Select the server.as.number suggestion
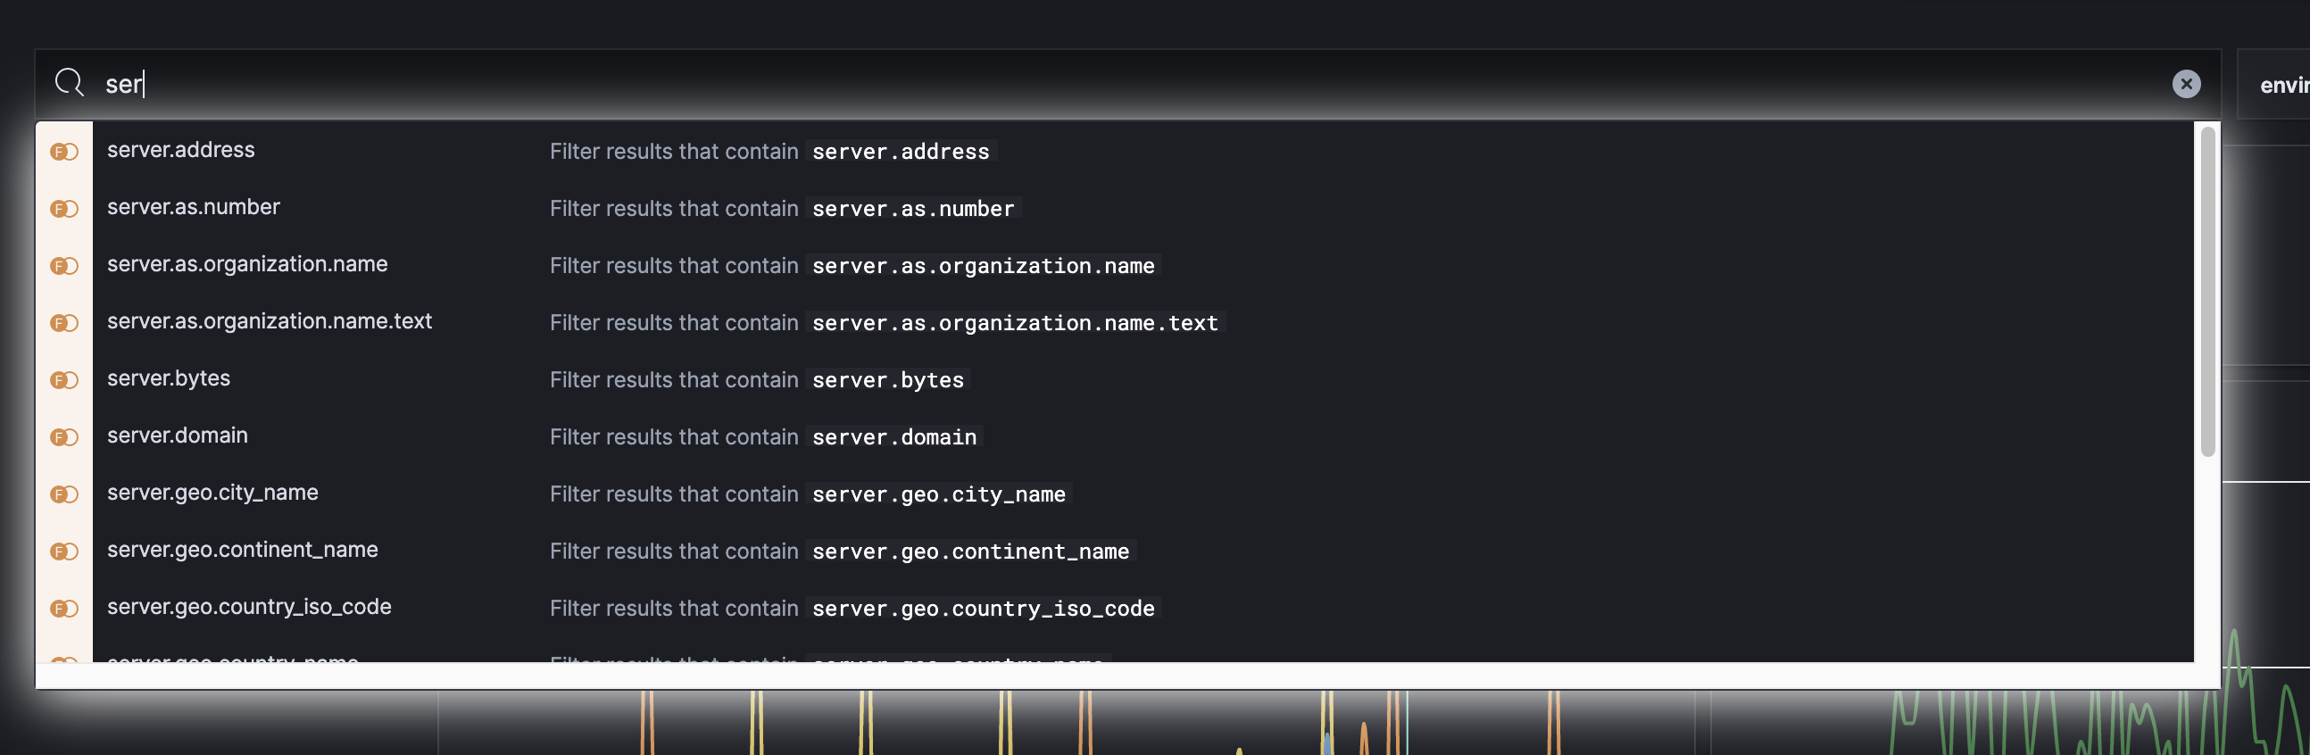The image size is (2310, 755). pos(1115,208)
